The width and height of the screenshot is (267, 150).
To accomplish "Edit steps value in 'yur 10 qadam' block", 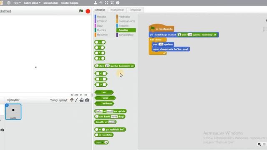I will 161,45.
